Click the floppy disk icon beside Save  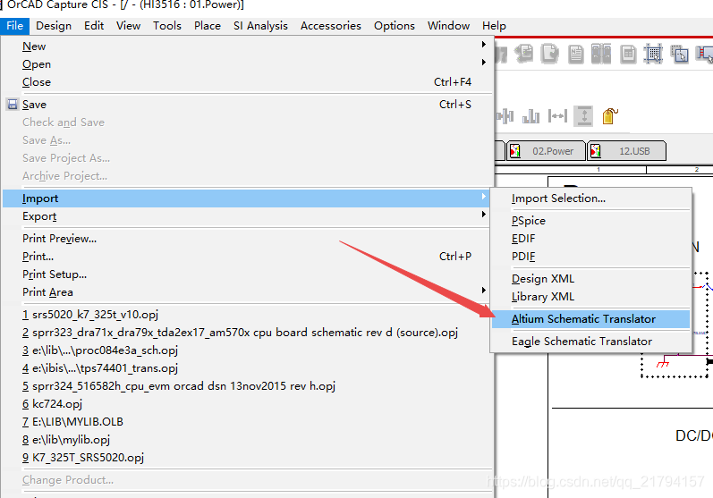13,105
